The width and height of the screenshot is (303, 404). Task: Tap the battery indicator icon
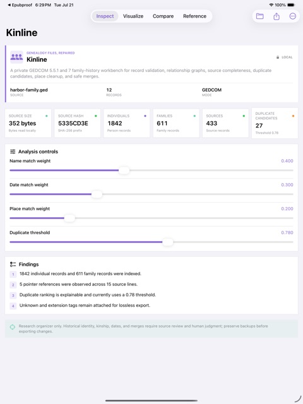(x=291, y=5)
